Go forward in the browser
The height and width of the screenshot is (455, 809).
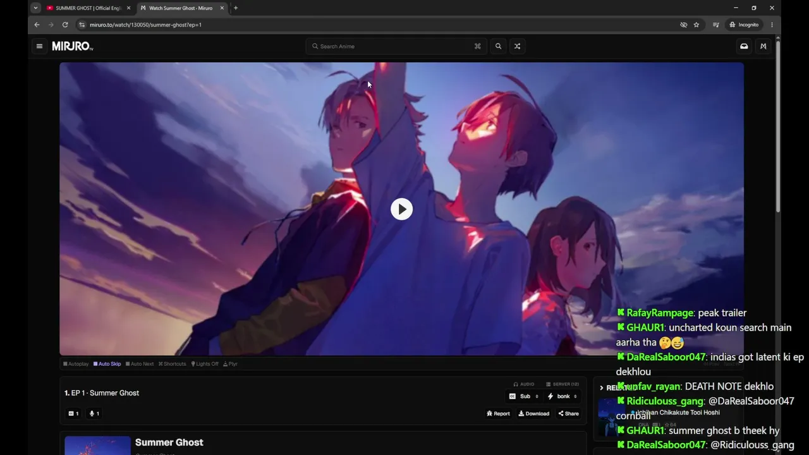pyautogui.click(x=51, y=25)
